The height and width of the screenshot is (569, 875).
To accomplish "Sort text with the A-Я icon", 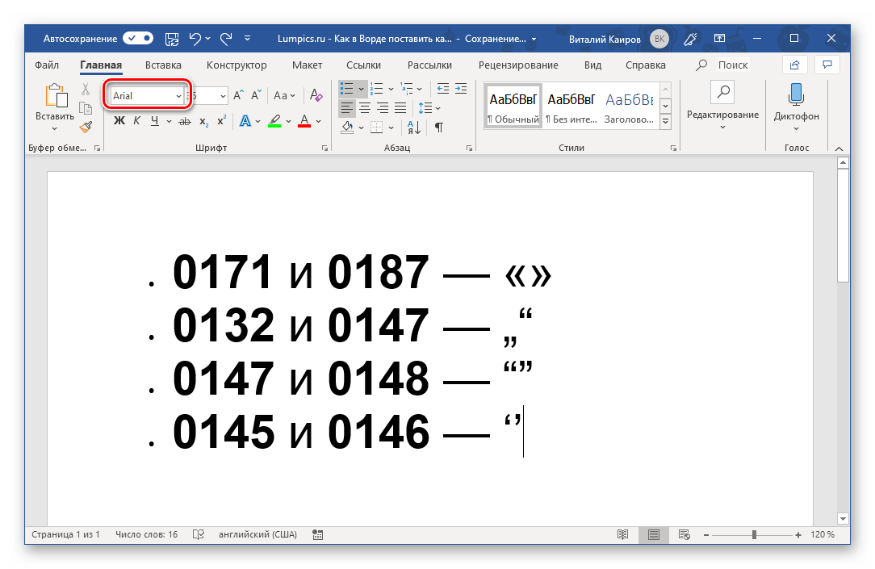I will (413, 128).
